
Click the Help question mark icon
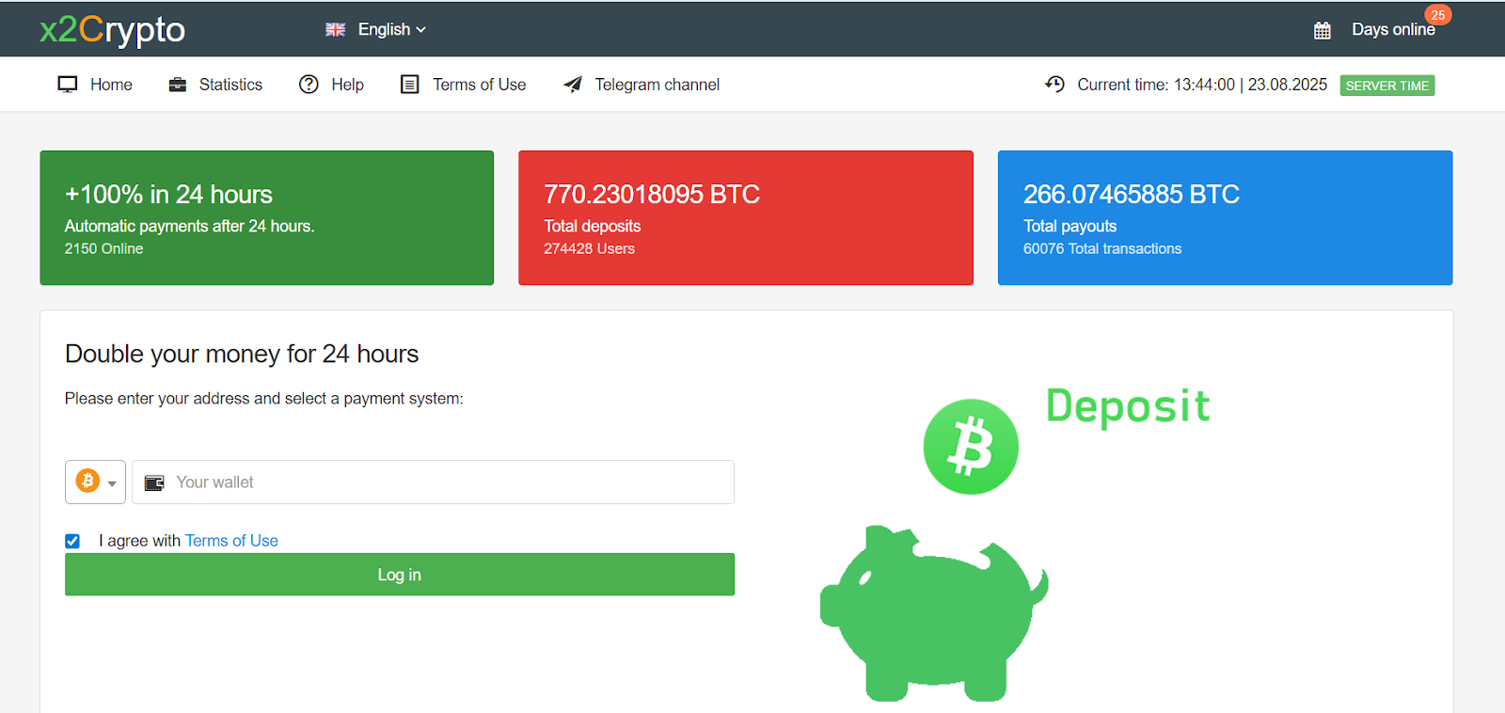(309, 85)
